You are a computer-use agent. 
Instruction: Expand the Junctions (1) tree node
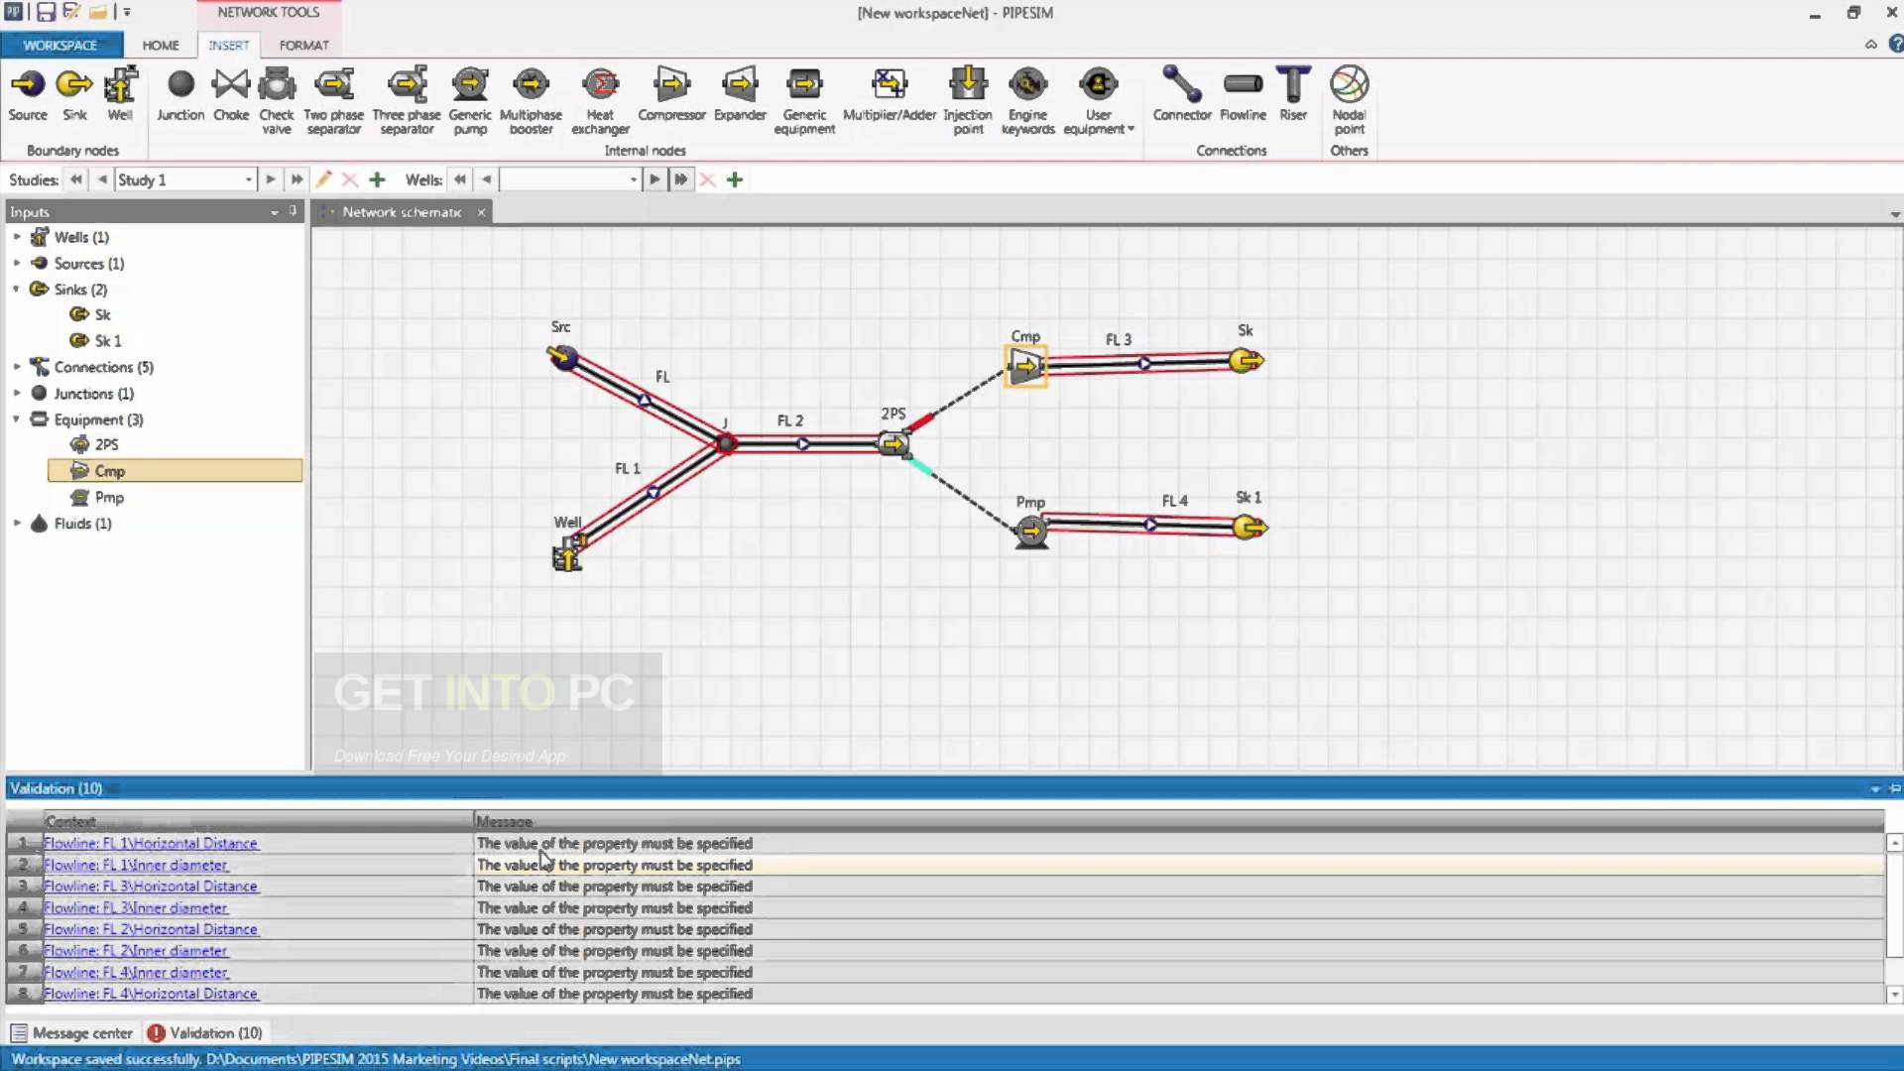tap(17, 393)
